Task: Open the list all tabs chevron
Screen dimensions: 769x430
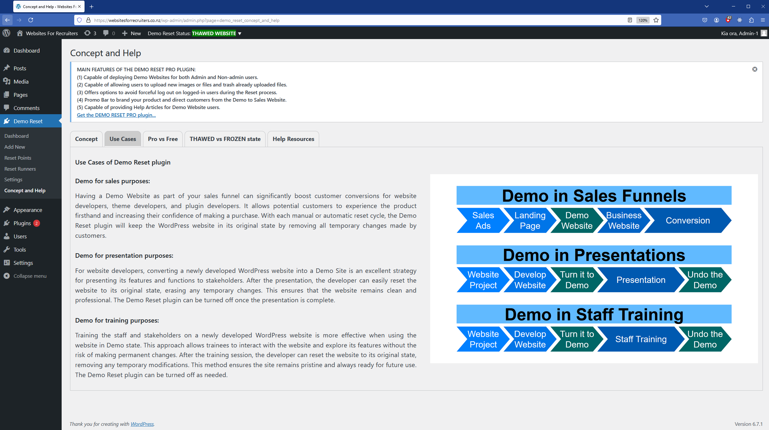Action: coord(707,6)
